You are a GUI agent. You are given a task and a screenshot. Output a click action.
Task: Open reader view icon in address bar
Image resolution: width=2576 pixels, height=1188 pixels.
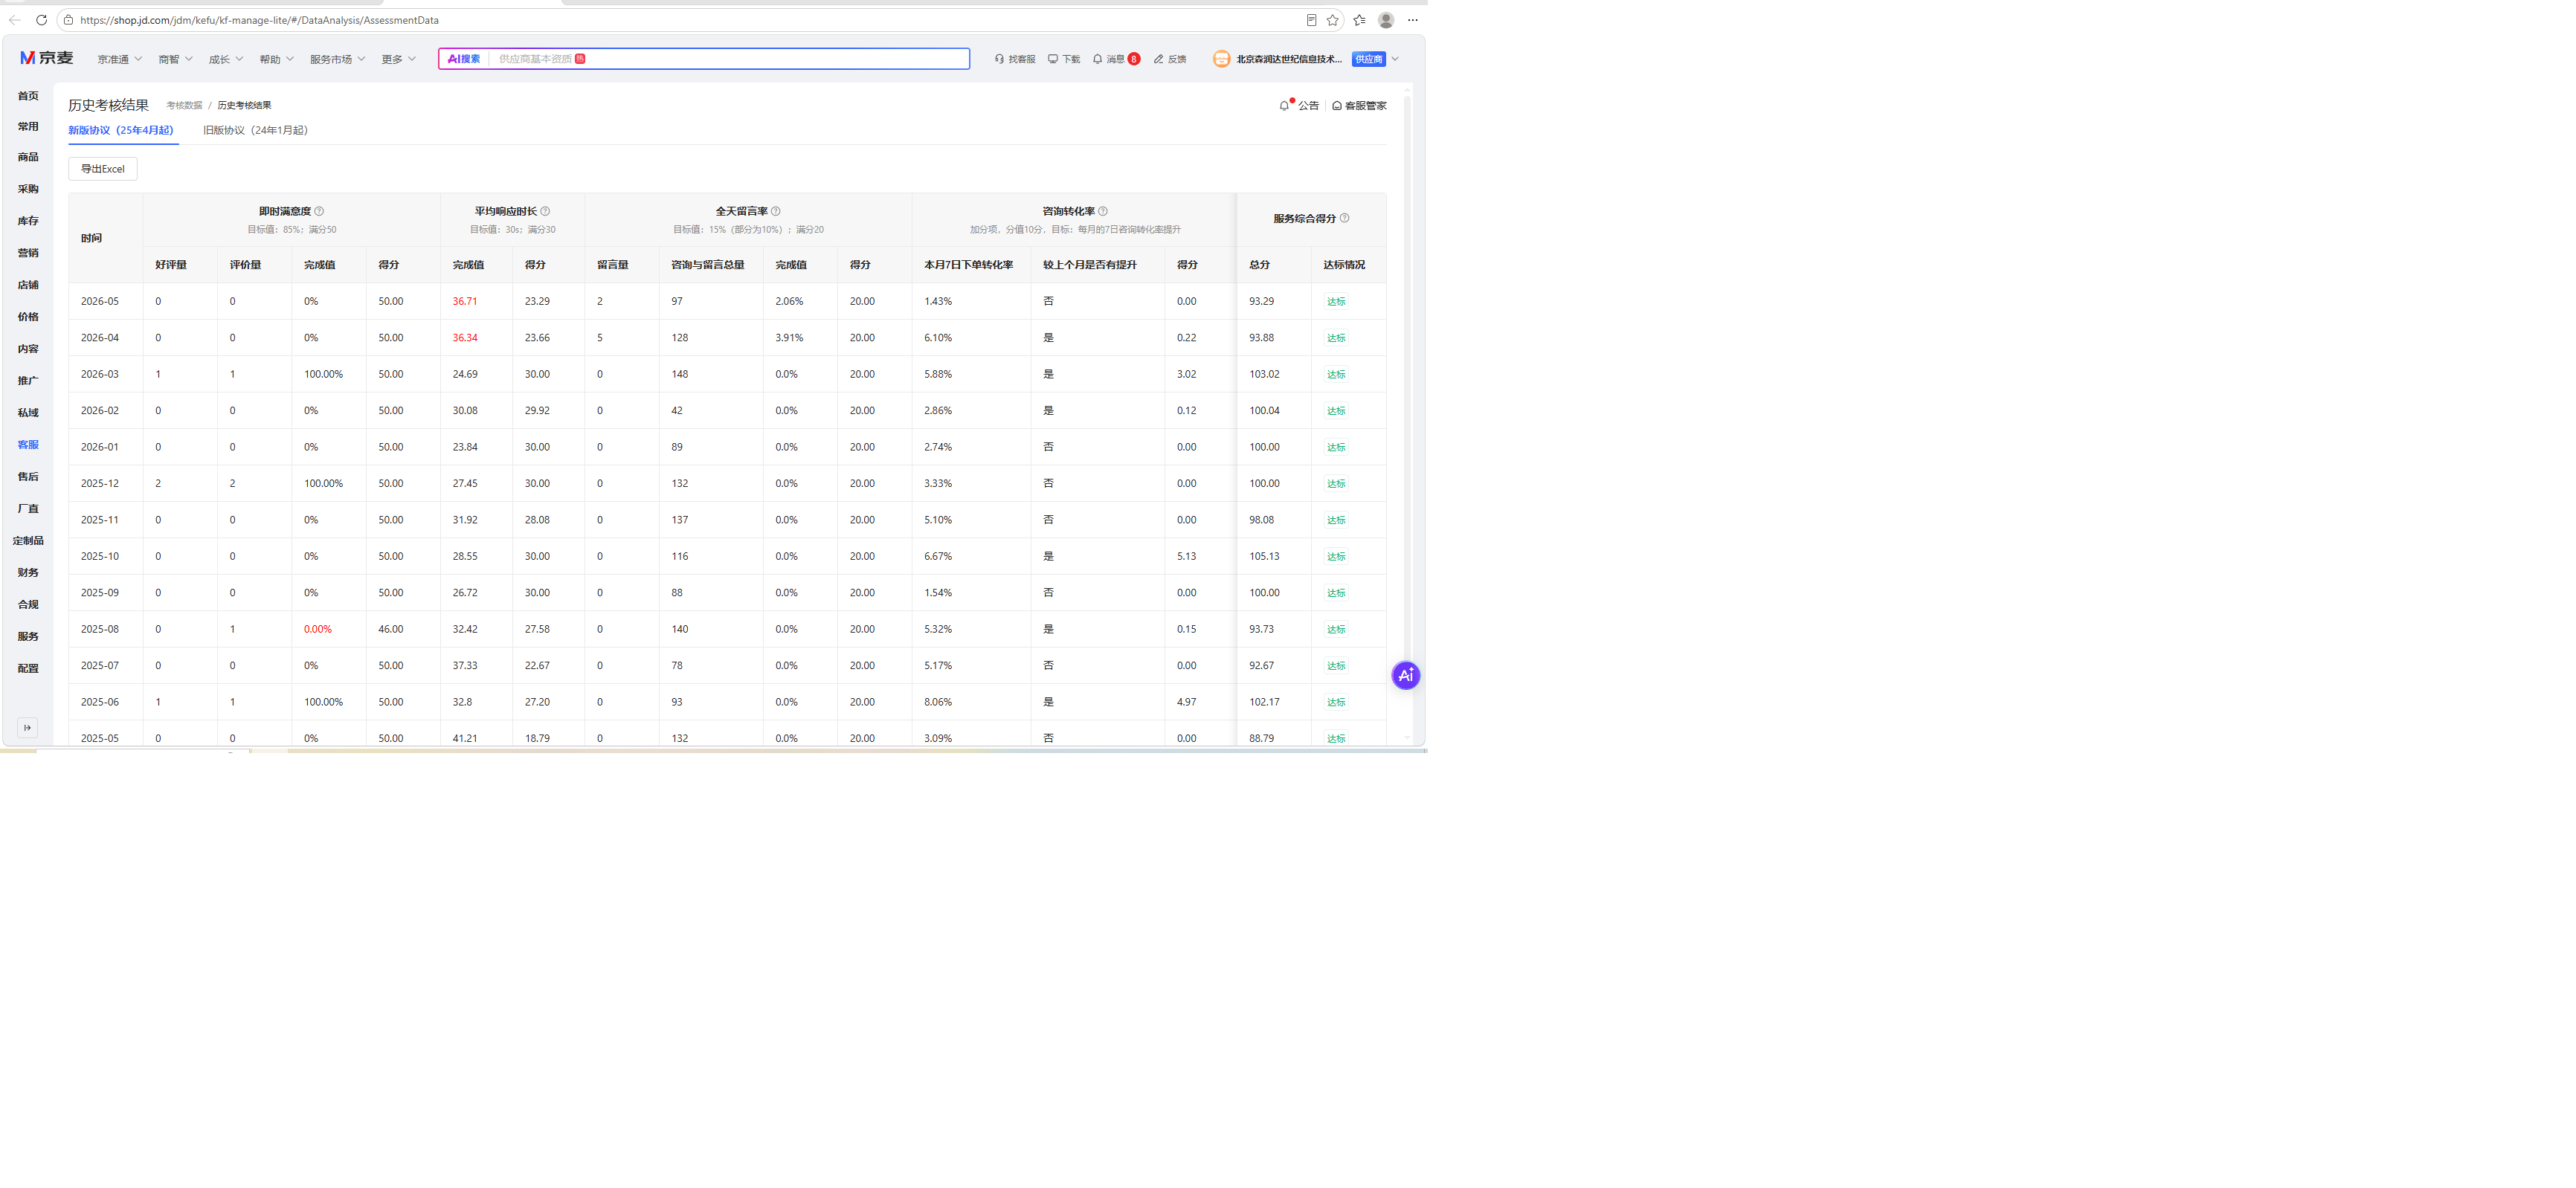tap(1311, 20)
